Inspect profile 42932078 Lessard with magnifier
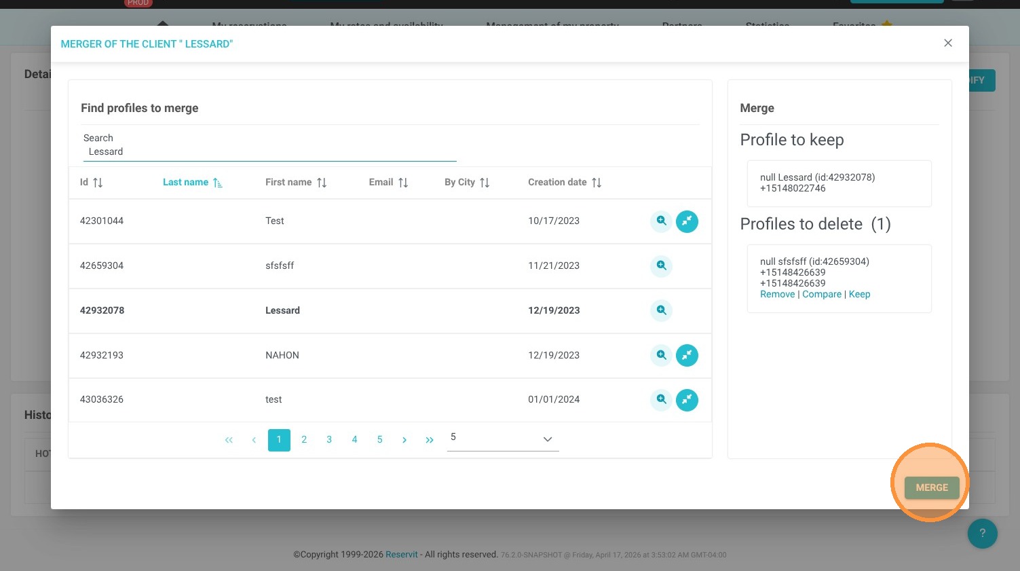1020x571 pixels. point(661,311)
